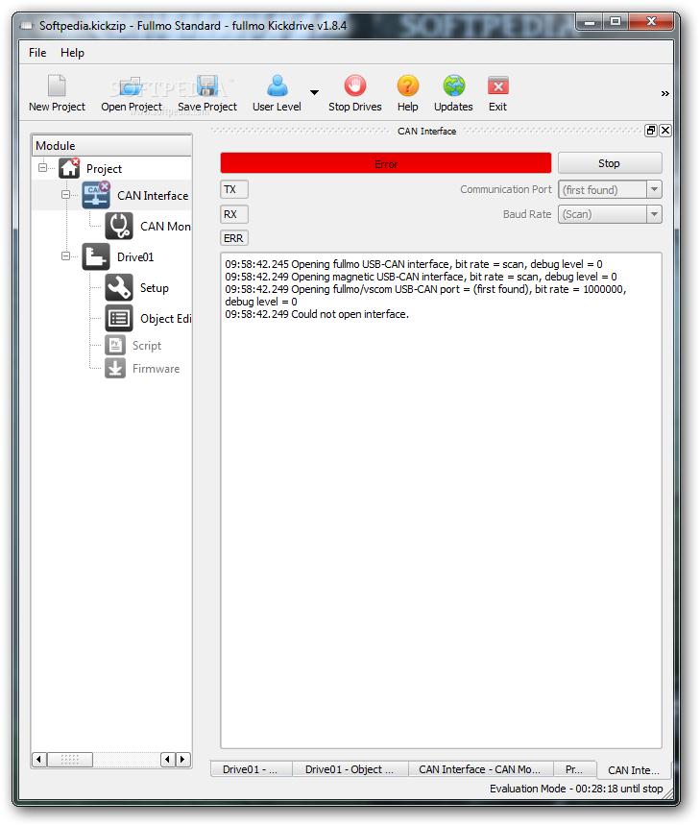Click the TX indicator button
700x826 pixels.
234,189
